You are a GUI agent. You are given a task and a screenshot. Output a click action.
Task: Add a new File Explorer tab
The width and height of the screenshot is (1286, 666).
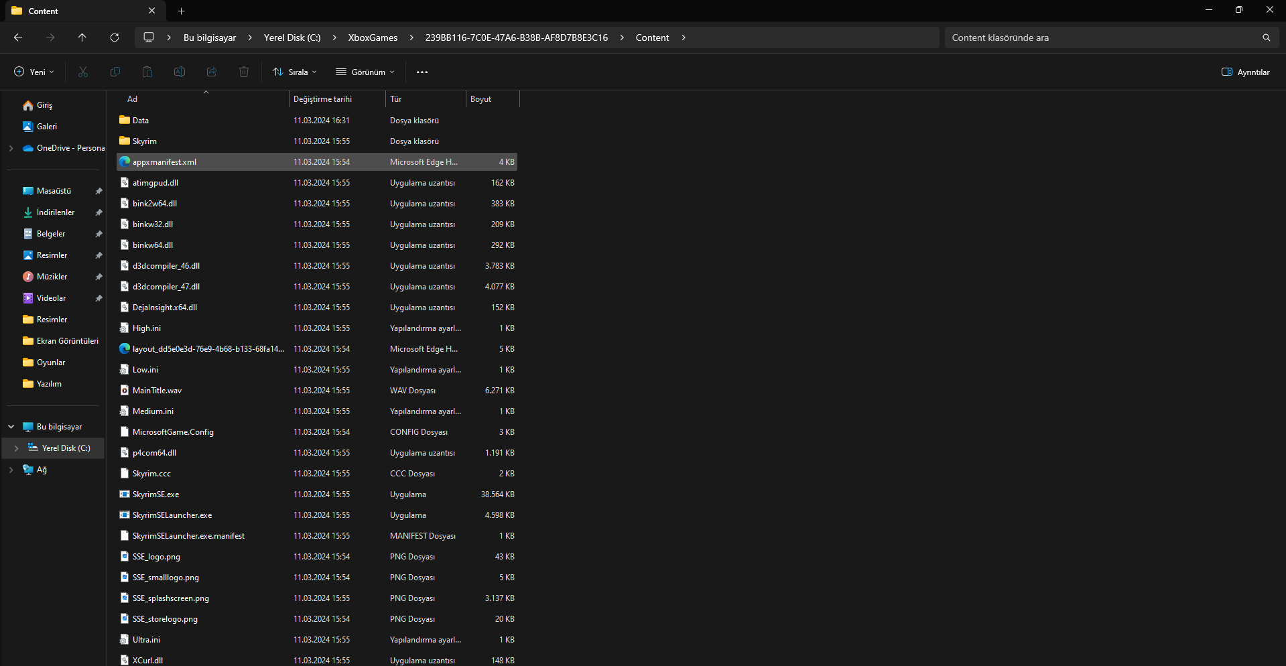[x=181, y=11]
